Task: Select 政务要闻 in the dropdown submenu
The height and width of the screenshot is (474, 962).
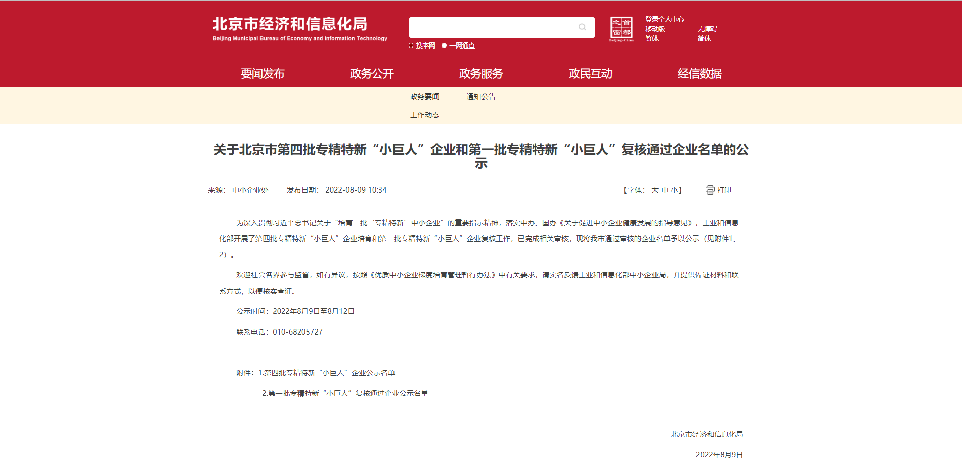Action: 424,97
